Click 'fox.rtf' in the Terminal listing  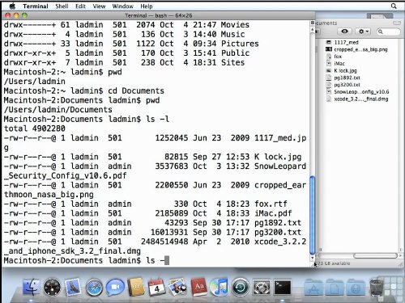click(x=271, y=204)
